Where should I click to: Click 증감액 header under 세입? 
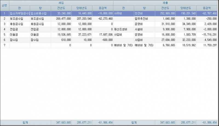(x=103, y=8)
